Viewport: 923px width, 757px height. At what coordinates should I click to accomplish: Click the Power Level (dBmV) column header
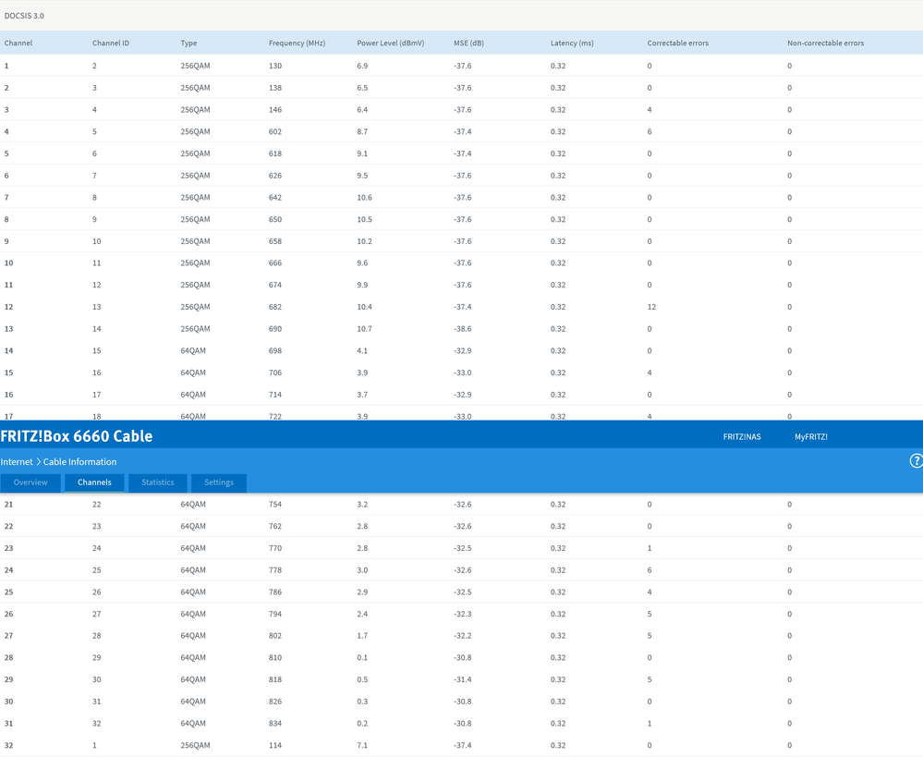pyautogui.click(x=390, y=43)
